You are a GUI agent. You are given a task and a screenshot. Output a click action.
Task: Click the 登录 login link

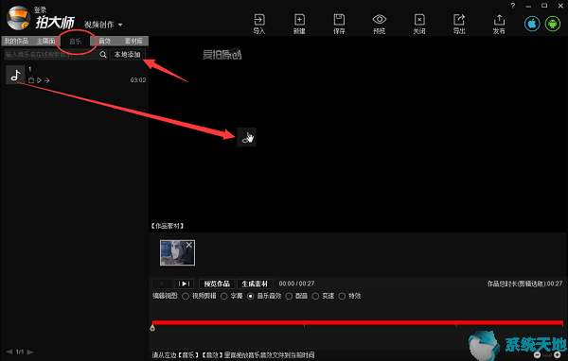click(40, 10)
